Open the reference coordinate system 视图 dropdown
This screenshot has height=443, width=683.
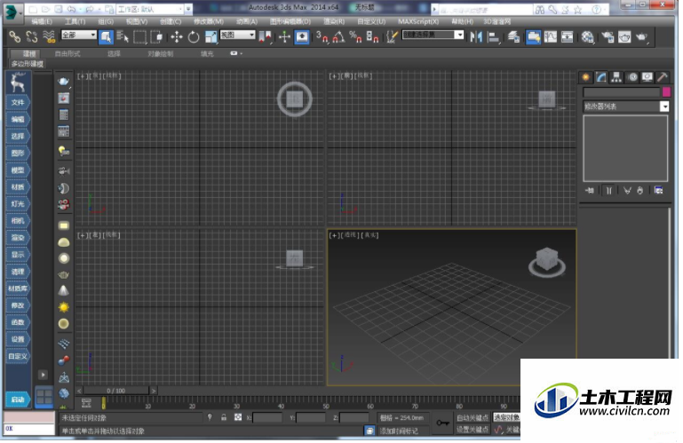(x=237, y=35)
